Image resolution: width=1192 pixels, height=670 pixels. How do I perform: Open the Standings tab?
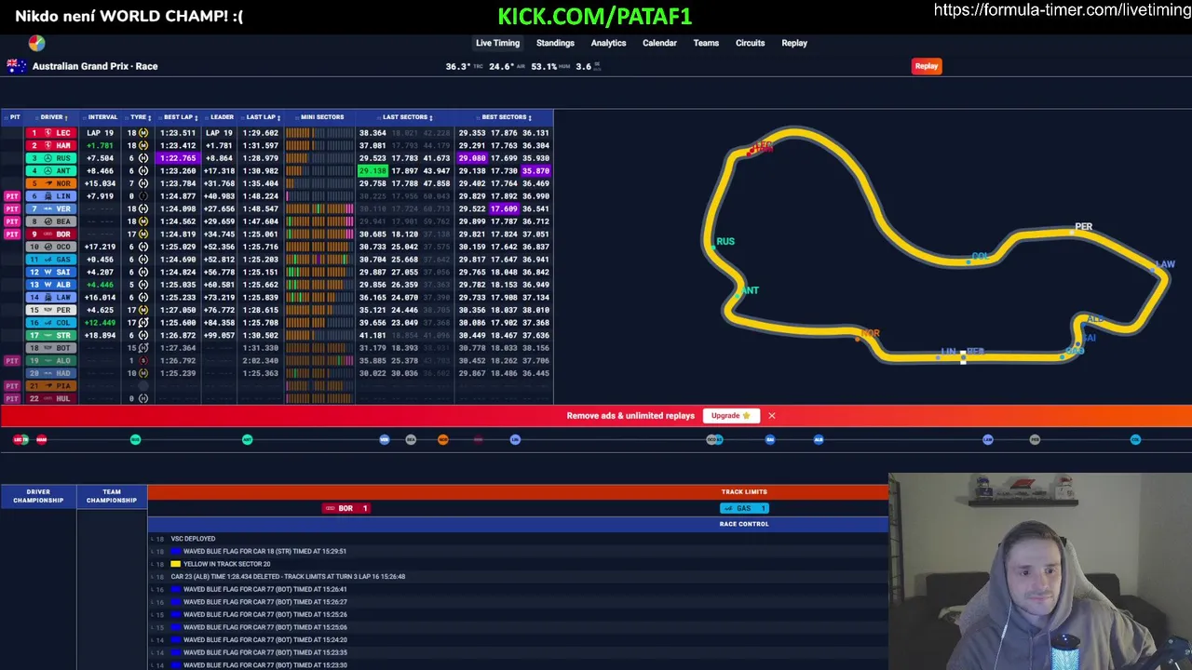tap(555, 43)
